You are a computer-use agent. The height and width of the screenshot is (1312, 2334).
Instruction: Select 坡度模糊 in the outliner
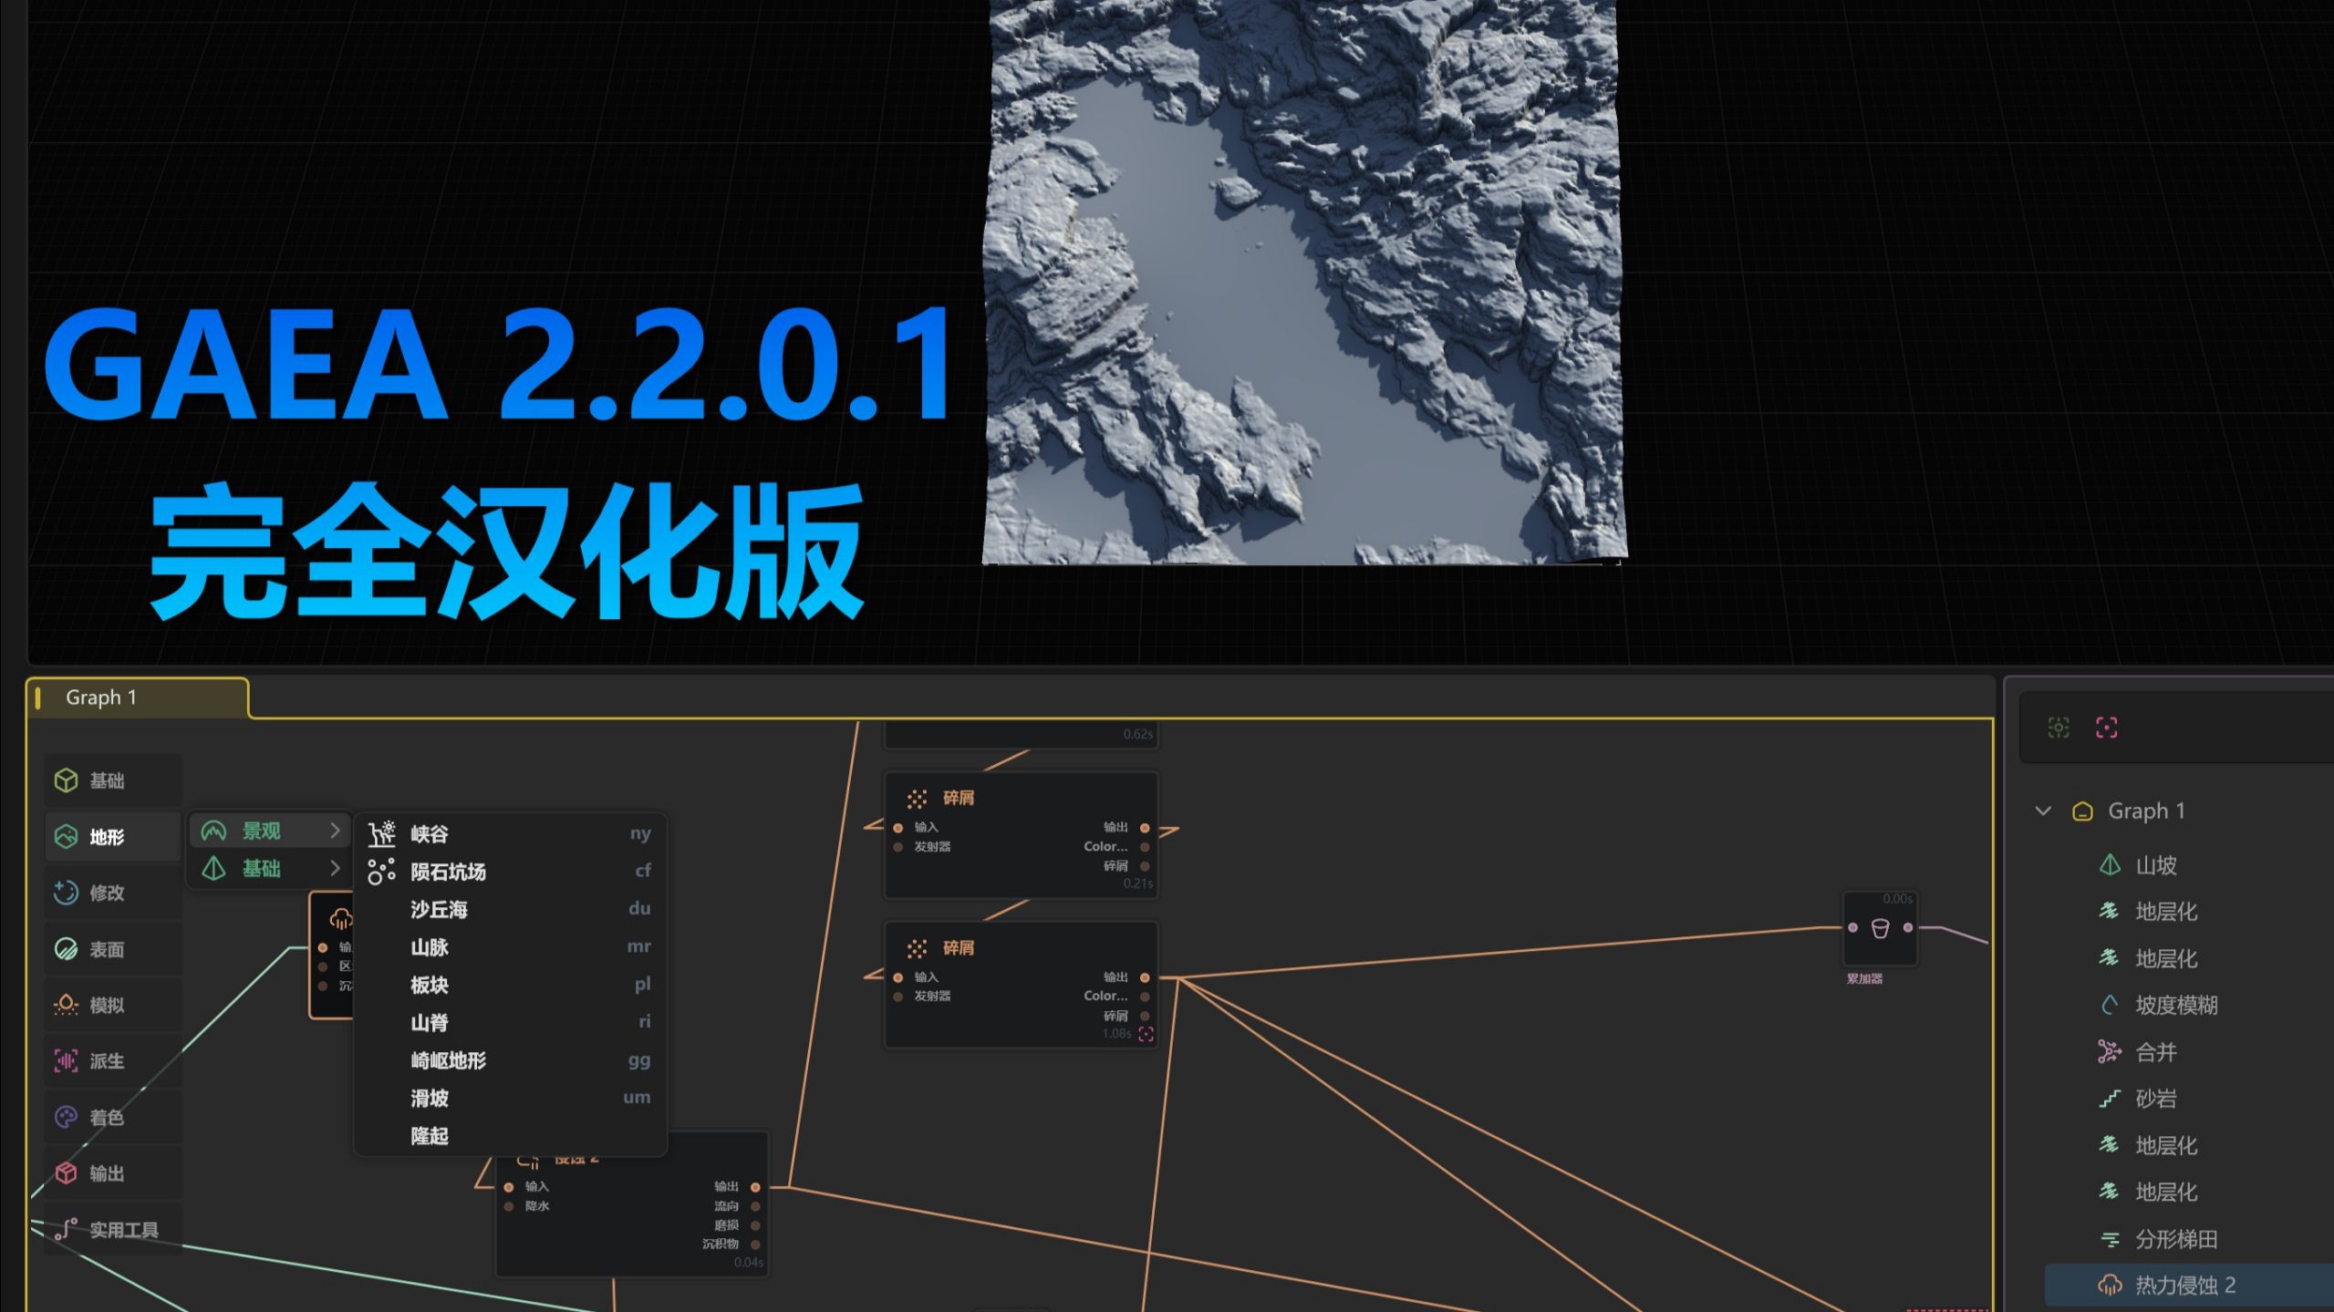click(x=2176, y=1005)
